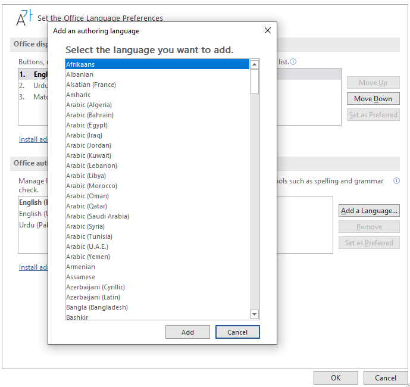Click the Add button
This screenshot has height=387, width=410.
tap(187, 332)
